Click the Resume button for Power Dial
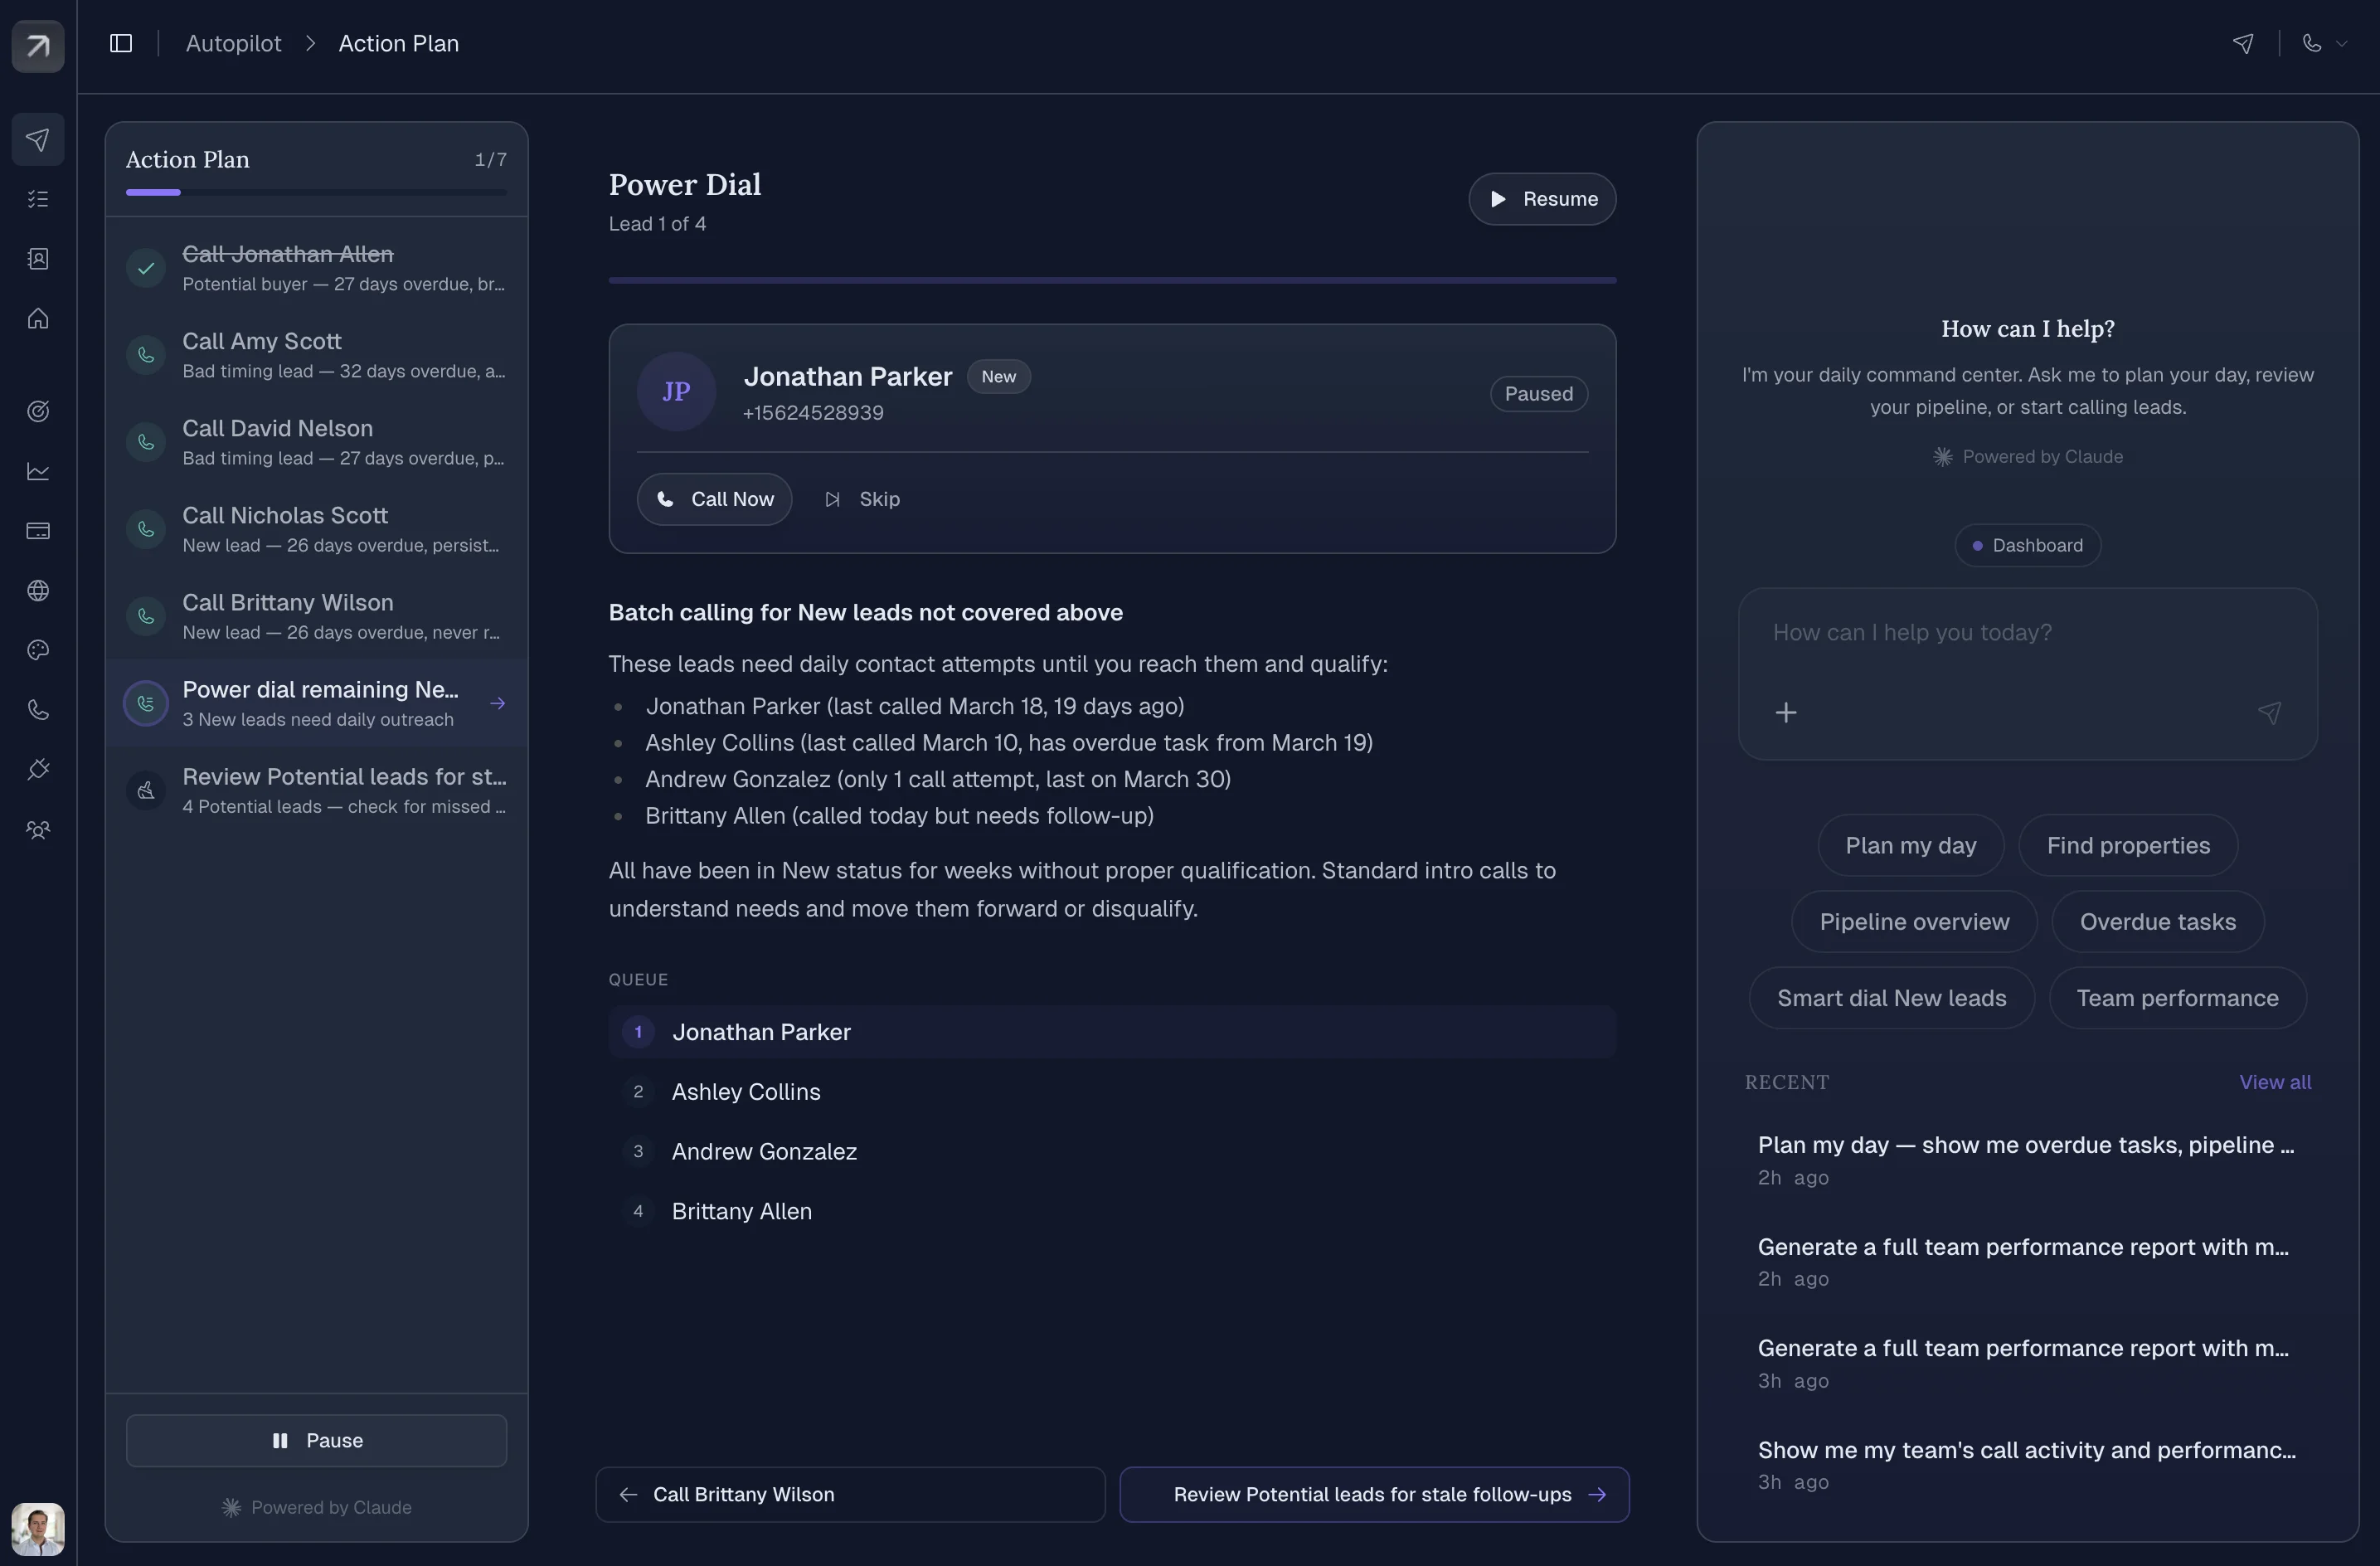 [x=1541, y=199]
